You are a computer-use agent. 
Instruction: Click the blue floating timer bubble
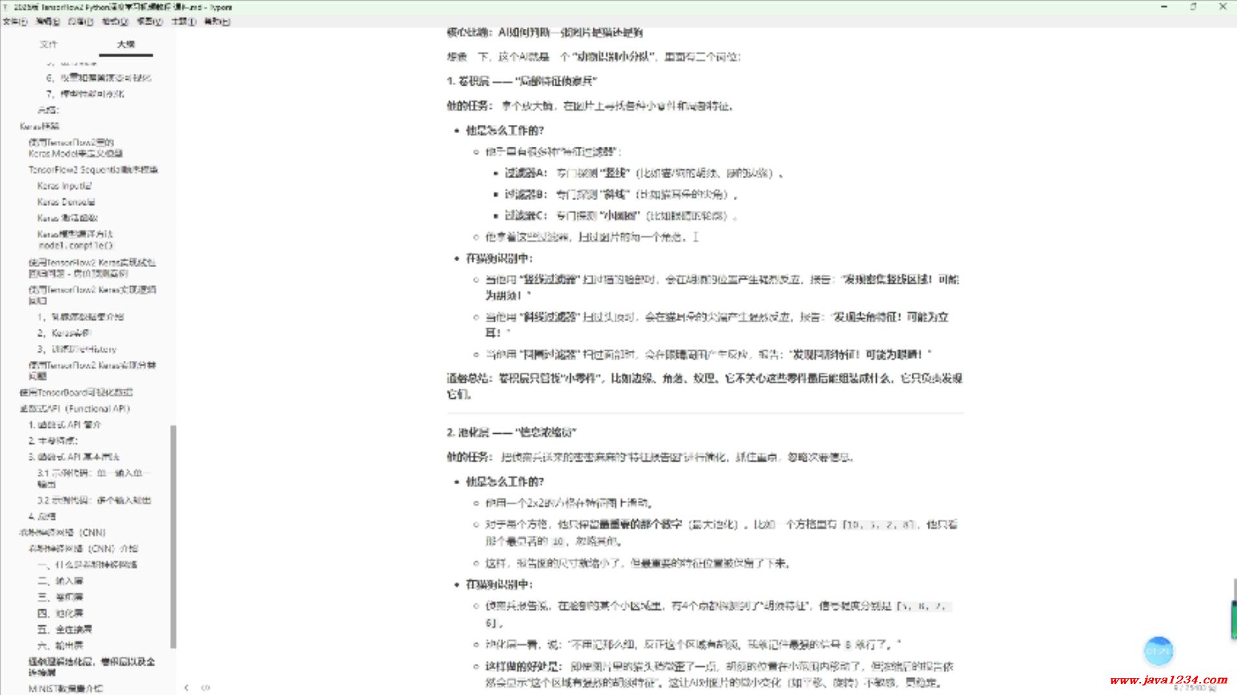pos(1158,651)
